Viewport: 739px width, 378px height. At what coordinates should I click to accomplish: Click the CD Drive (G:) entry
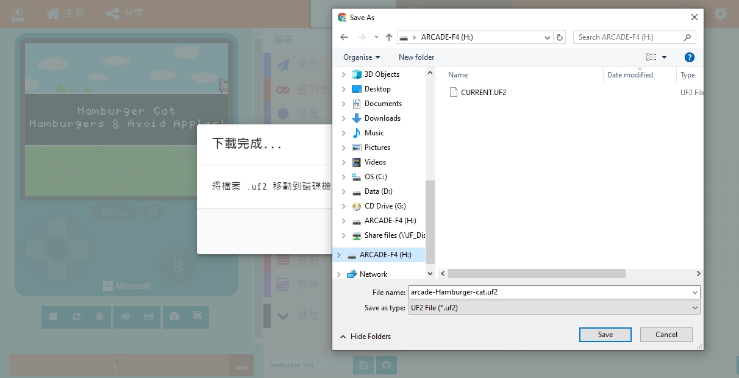385,206
